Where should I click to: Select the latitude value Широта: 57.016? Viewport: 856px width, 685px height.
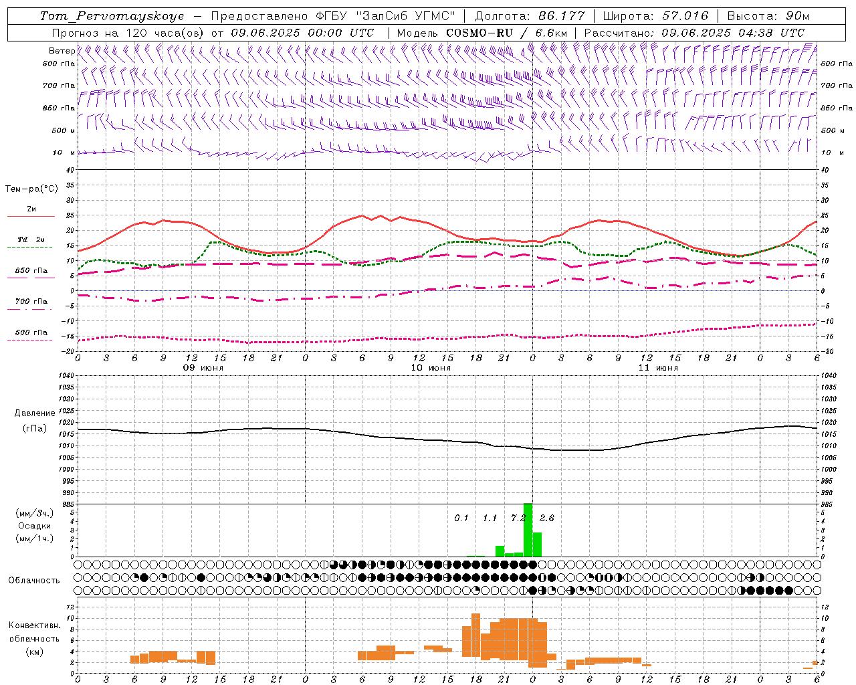click(x=655, y=16)
